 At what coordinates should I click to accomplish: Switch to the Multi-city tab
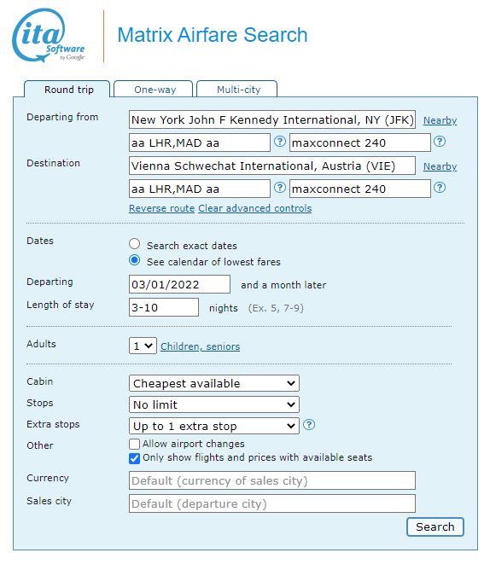(x=236, y=89)
